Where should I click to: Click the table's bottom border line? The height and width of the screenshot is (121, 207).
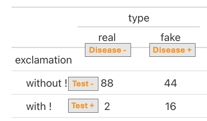pyautogui.click(x=109, y=118)
